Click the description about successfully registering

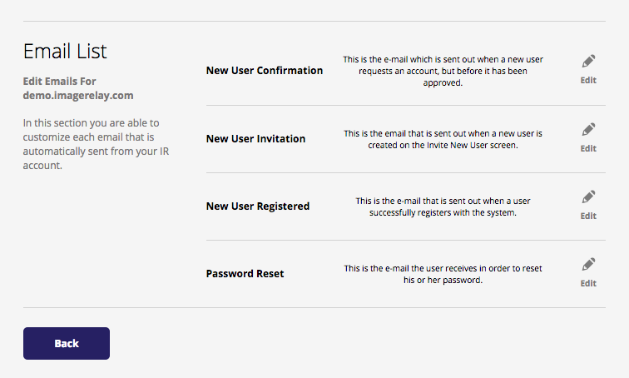tap(443, 206)
